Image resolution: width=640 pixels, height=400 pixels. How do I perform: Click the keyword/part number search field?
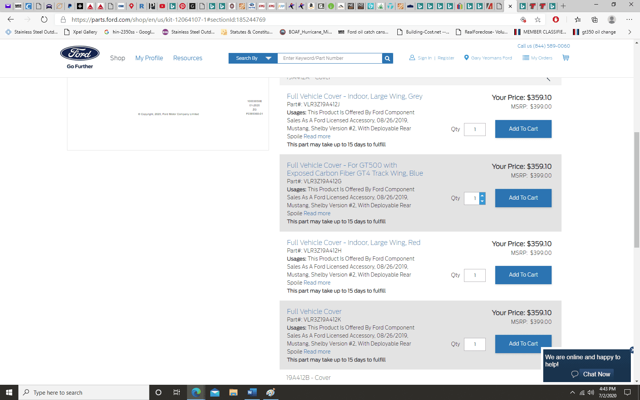click(330, 58)
